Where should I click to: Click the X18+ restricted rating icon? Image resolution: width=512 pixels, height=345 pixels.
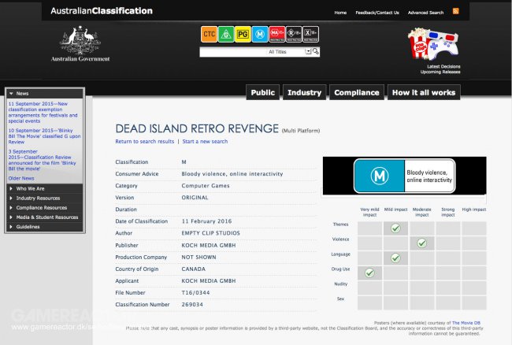(x=310, y=35)
